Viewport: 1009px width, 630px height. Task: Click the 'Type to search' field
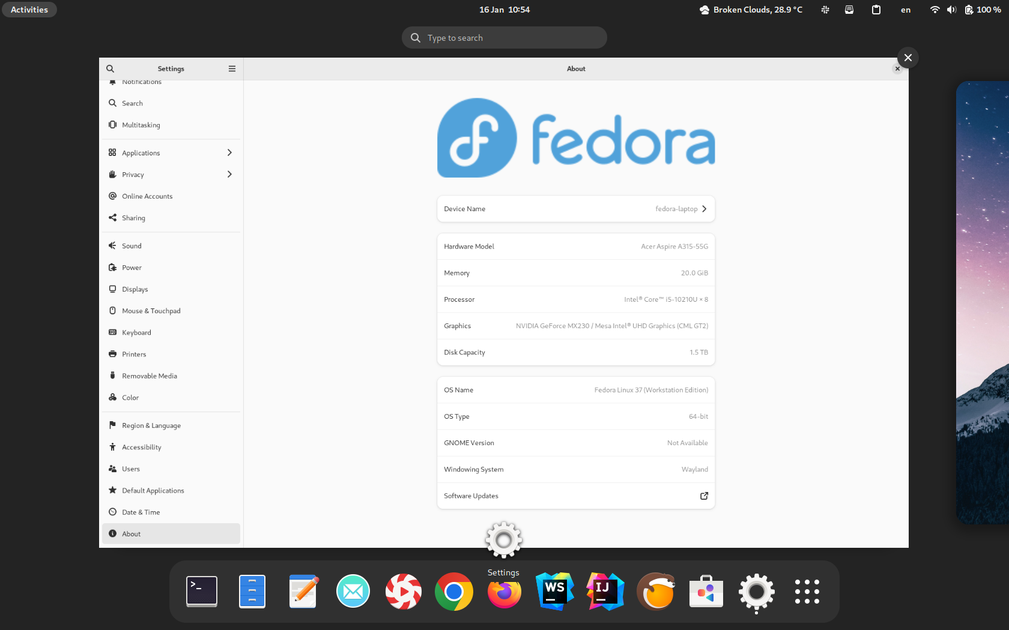pos(504,38)
